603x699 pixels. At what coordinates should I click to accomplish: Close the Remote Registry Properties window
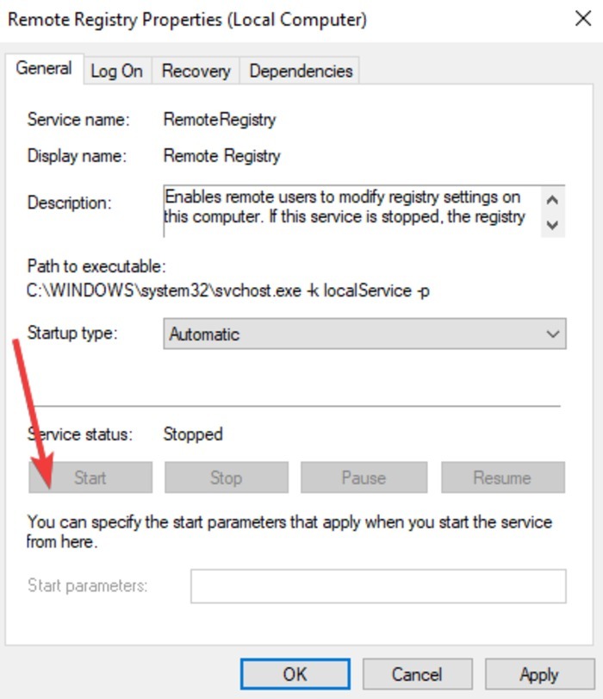pyautogui.click(x=583, y=18)
